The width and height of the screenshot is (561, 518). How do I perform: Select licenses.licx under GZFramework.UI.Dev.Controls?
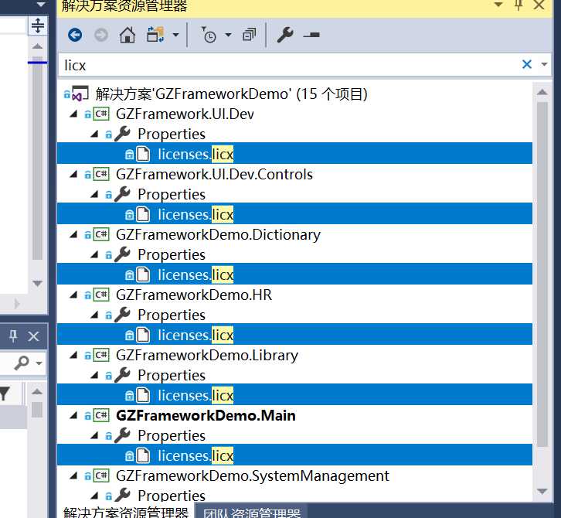tap(195, 214)
